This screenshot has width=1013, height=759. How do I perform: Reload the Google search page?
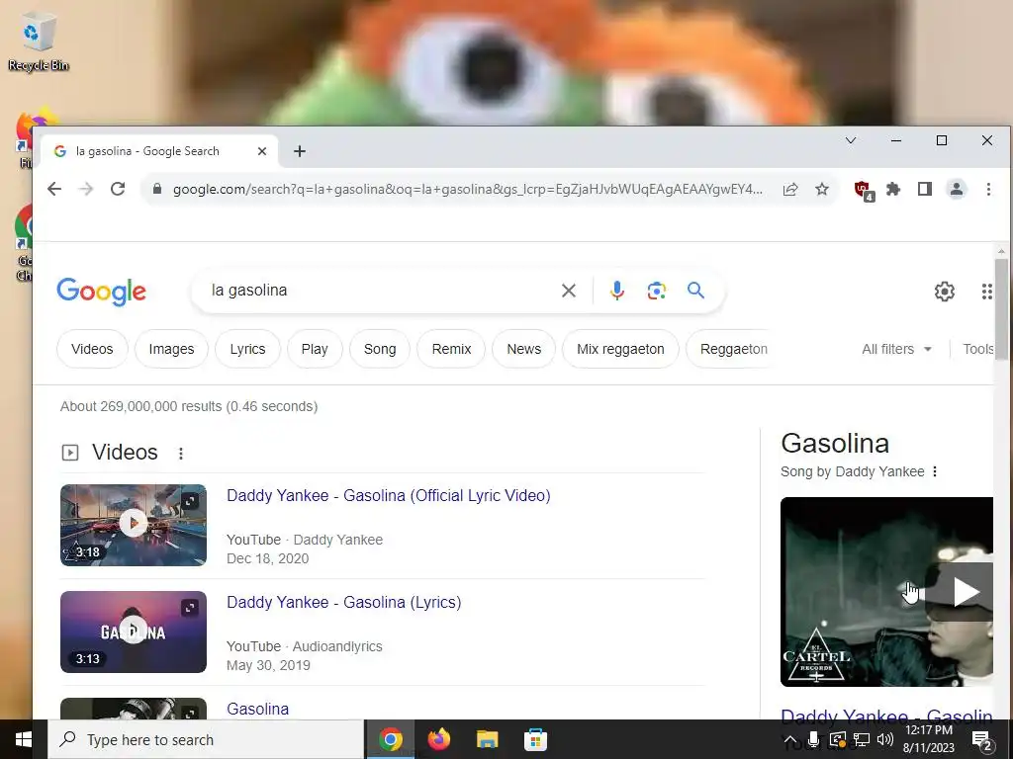point(118,189)
